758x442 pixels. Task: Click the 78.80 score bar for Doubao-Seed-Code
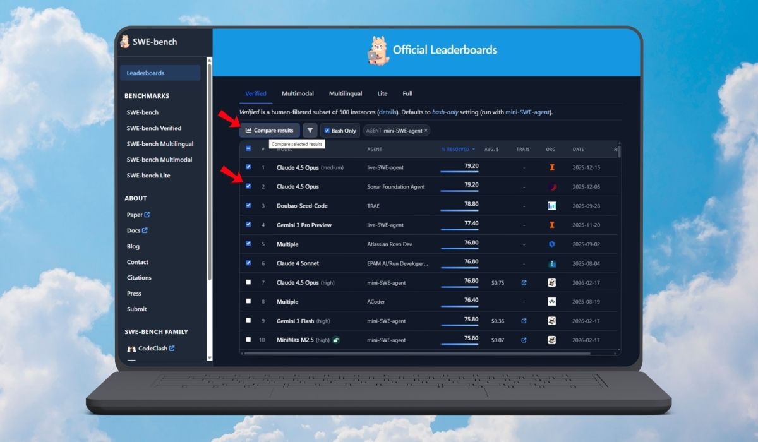pos(459,210)
